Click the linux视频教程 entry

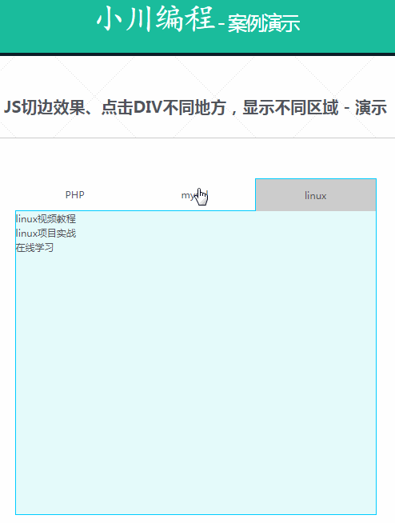(46, 219)
